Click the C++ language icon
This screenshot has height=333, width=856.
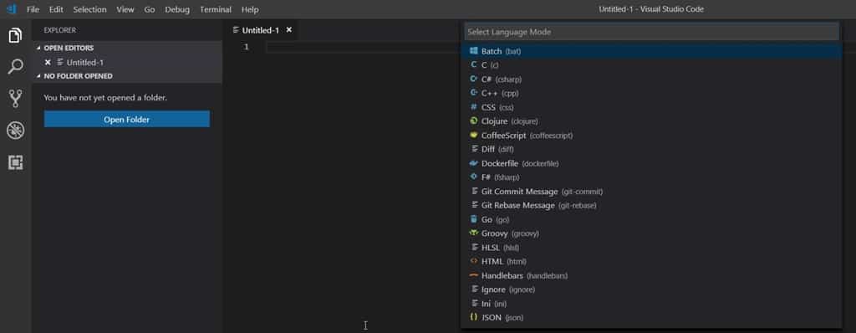click(473, 93)
